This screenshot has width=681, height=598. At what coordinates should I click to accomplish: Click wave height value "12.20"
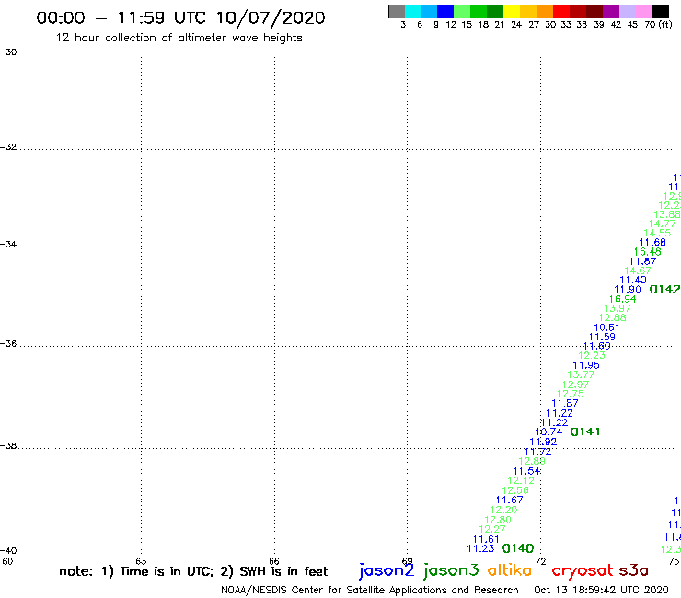click(503, 510)
